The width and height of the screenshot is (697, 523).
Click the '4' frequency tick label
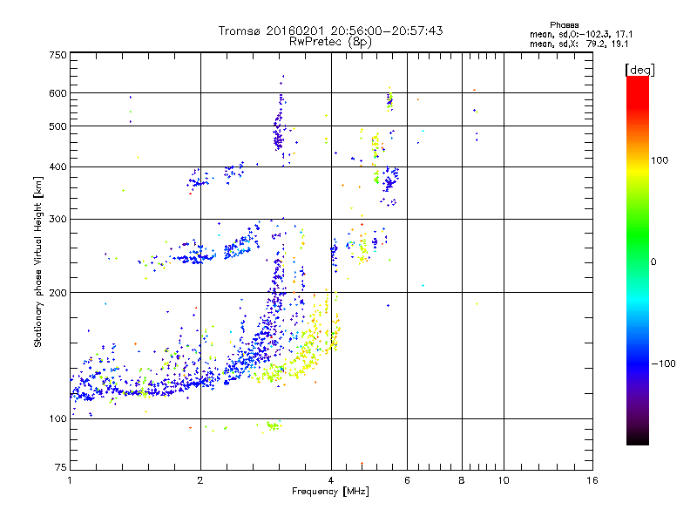[x=331, y=480]
